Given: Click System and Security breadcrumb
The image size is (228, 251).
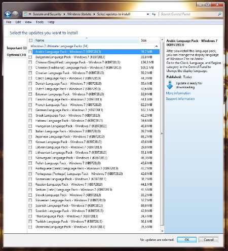Looking at the screenshot, I should [47, 14].
